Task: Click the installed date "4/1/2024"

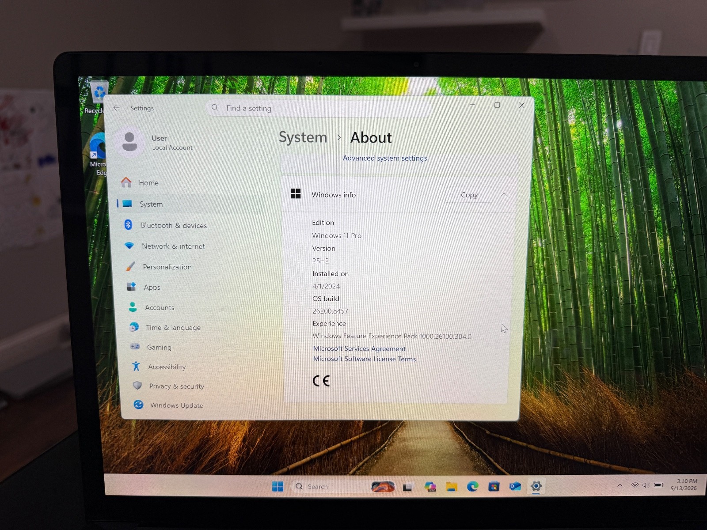Action: point(326,286)
